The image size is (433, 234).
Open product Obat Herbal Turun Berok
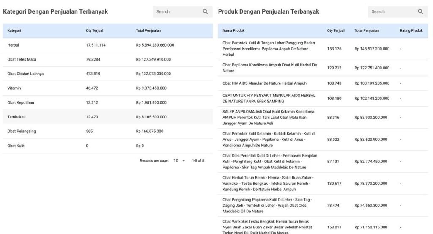268,184
